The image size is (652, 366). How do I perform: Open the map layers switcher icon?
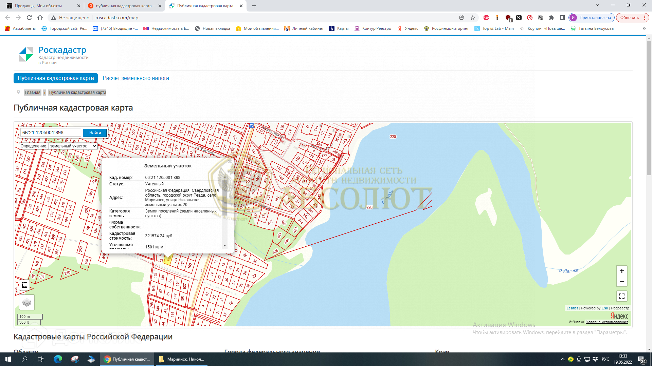pos(27,302)
